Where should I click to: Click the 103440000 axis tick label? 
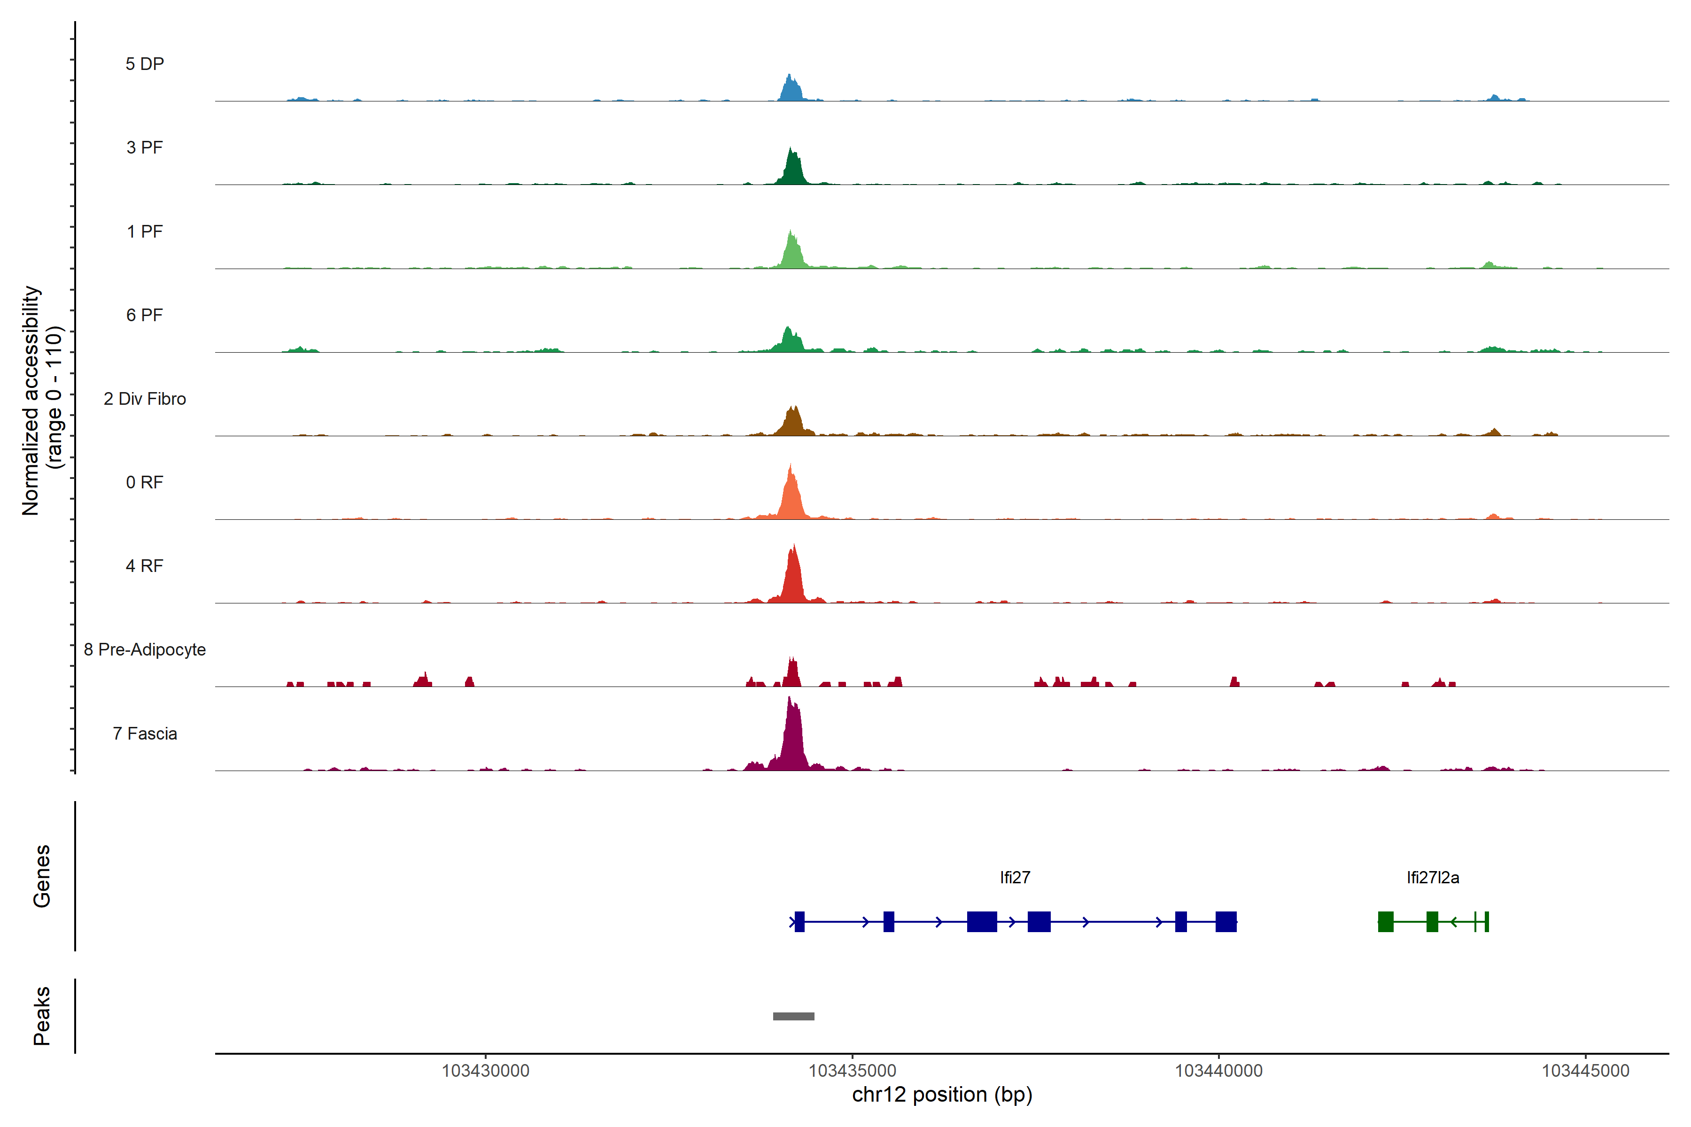click(1218, 1071)
